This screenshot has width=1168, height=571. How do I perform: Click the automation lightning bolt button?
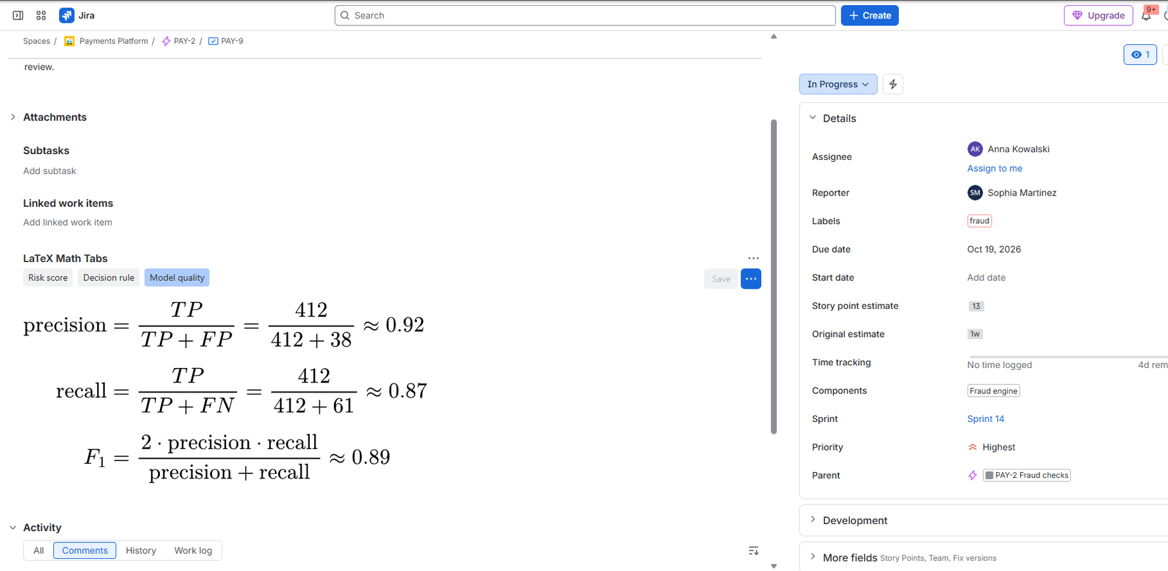pos(893,84)
